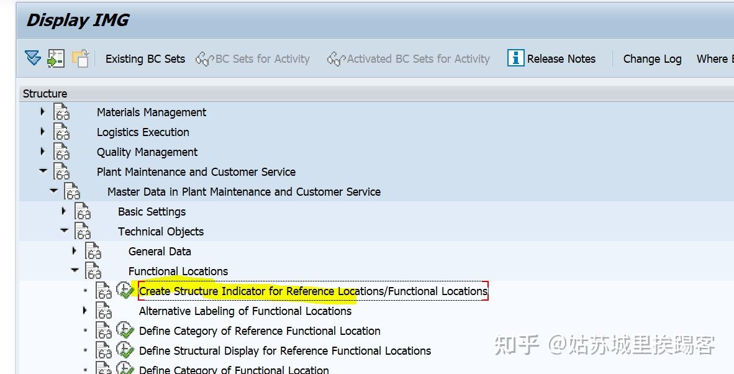The height and width of the screenshot is (374, 734).
Task: Open documentation icon for Quality Management
Action: point(61,152)
